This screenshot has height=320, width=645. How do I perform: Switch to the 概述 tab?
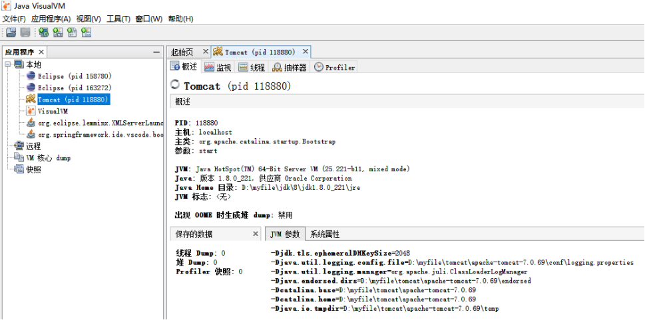[184, 67]
